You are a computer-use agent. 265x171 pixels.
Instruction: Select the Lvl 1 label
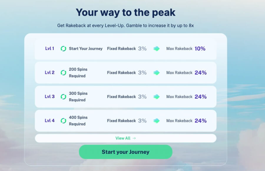click(49, 48)
